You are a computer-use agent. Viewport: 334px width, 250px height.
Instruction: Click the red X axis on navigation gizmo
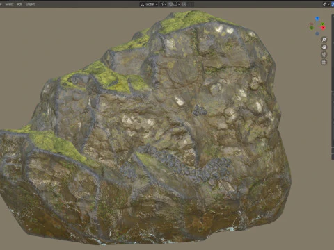tap(323, 28)
